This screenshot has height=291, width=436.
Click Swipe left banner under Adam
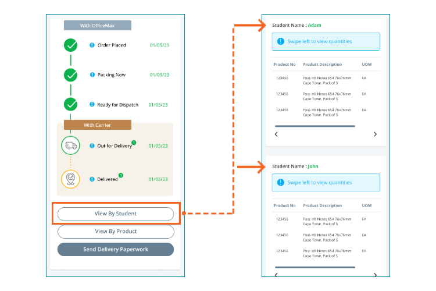click(x=326, y=41)
